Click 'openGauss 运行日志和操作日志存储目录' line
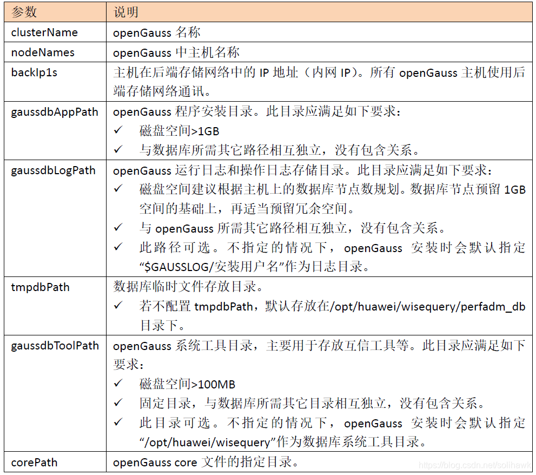 [302, 170]
